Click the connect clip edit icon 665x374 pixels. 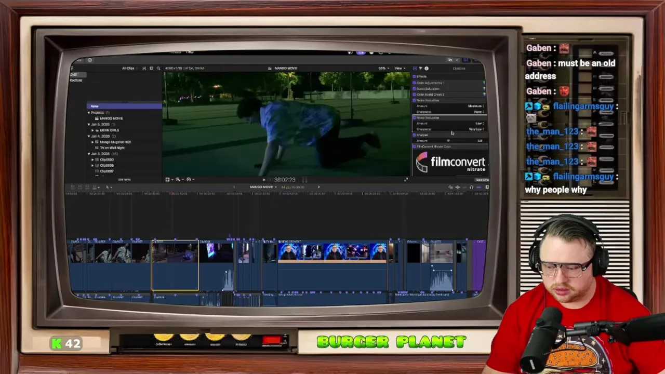click(73, 187)
